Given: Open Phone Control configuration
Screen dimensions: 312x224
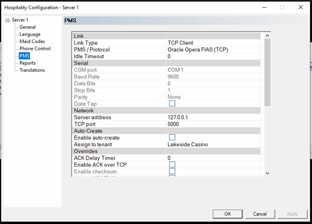Looking at the screenshot, I should [35, 49].
